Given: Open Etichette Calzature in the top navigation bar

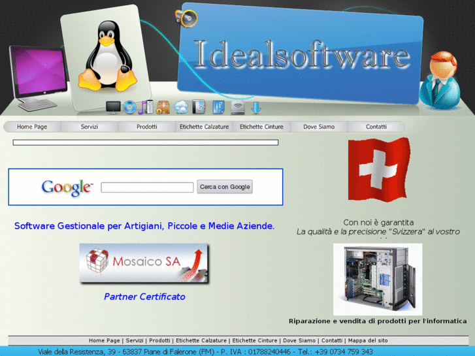Looking at the screenshot, I should 204,127.
